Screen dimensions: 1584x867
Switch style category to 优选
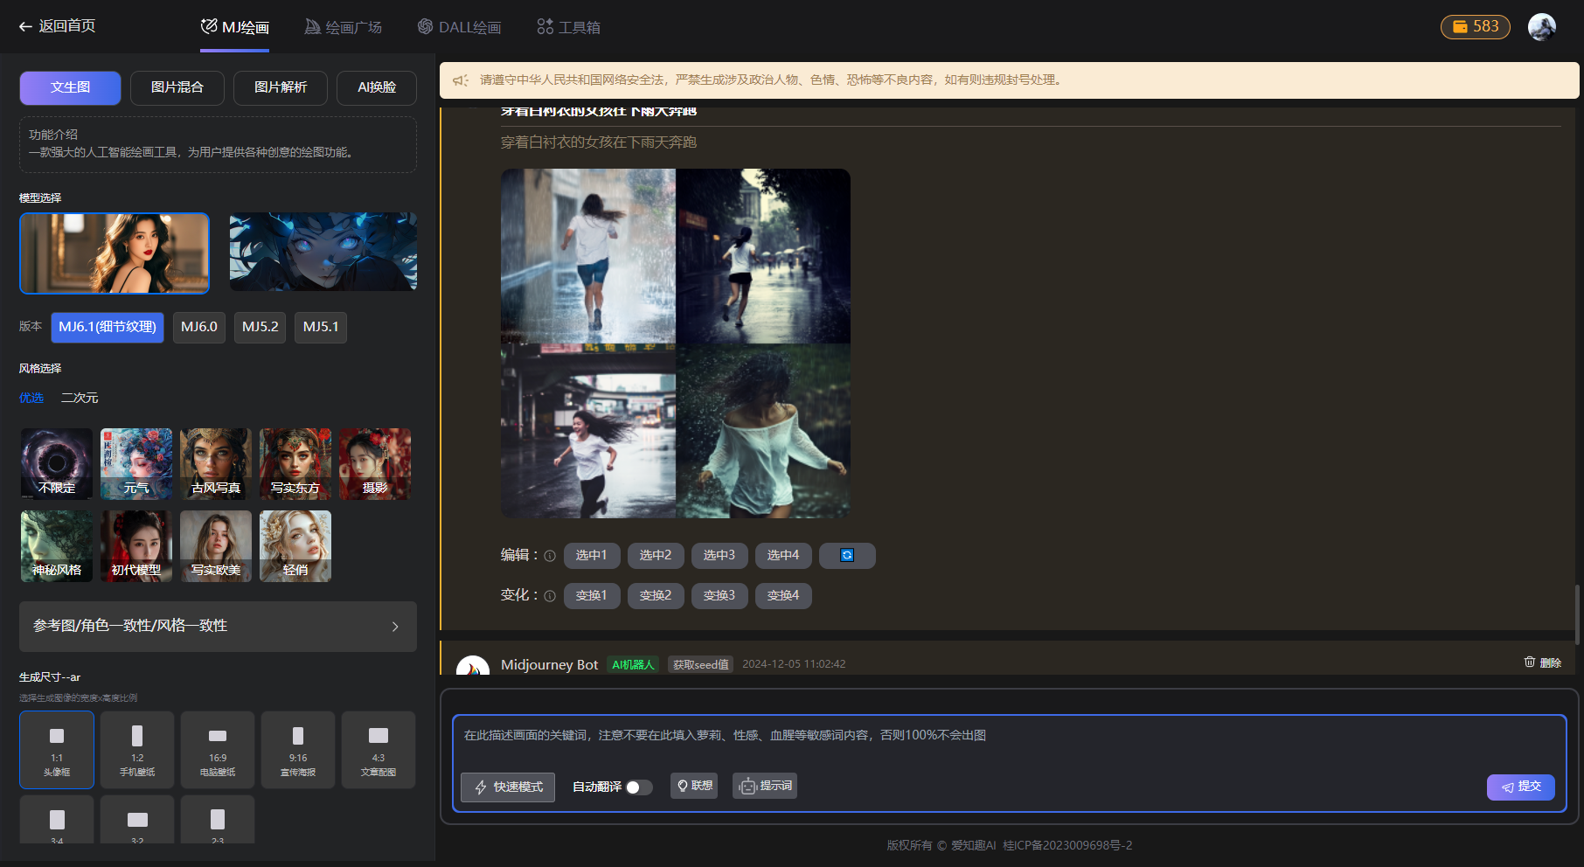31,398
